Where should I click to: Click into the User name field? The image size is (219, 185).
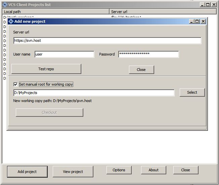[64, 54]
